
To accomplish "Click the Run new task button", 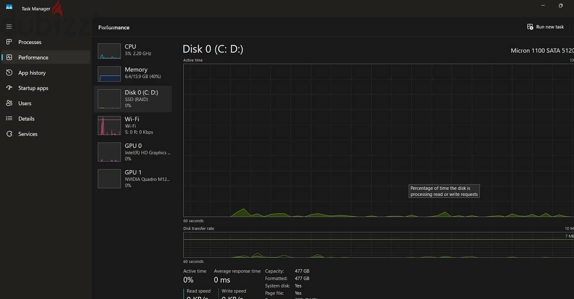I will pyautogui.click(x=546, y=26).
